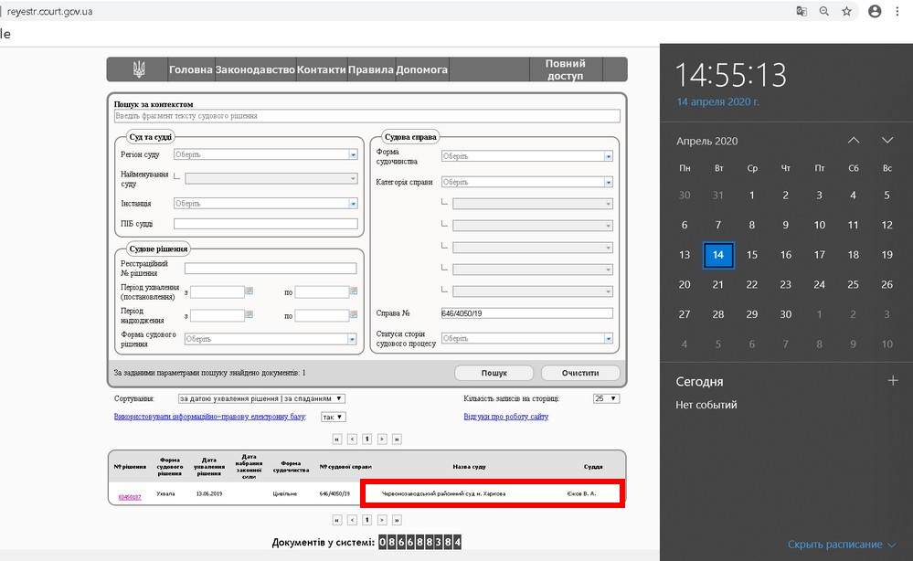Click the Апрель 2020 calendar month header
The height and width of the screenshot is (561, 913).
[x=706, y=141]
